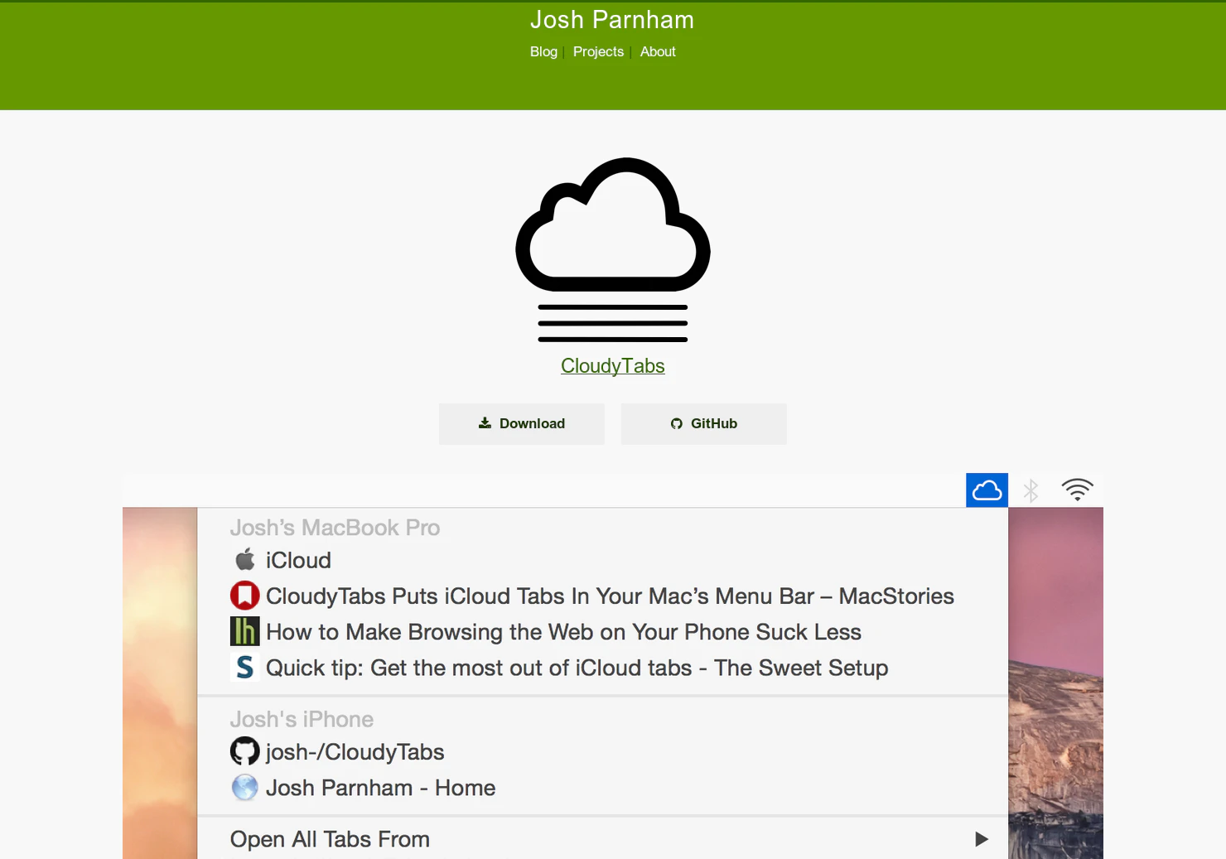This screenshot has height=859, width=1226.
Task: Open the Browsing the Web on Phone entry
Action: 563,632
